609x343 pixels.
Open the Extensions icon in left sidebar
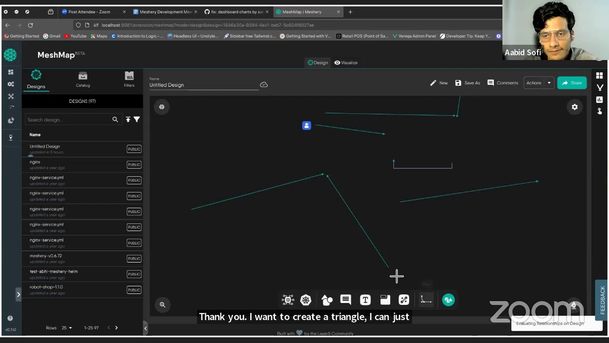click(x=10, y=121)
